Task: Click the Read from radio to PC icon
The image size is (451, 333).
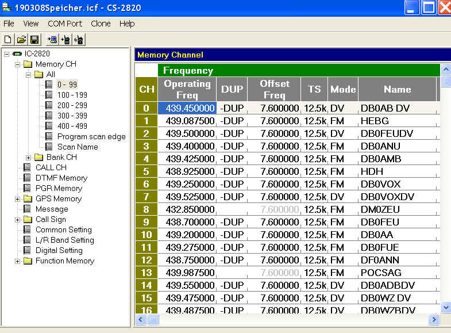Action: coord(52,40)
